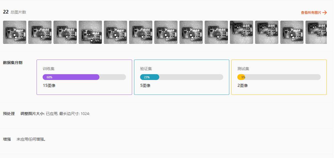The height and width of the screenshot is (158, 334).
Task: Select the third image thumbnail
Action: click(x=65, y=32)
